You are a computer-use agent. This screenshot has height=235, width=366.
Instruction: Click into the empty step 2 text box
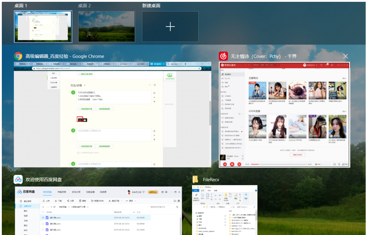pyautogui.click(x=114, y=135)
